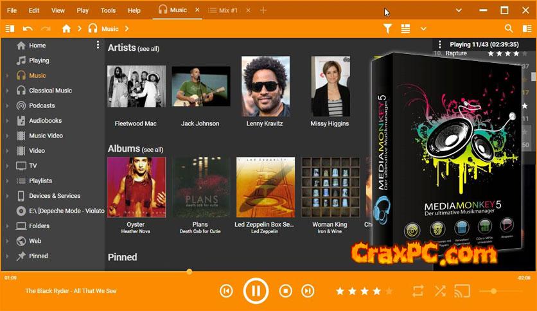Image resolution: width=537 pixels, height=311 pixels.
Task: Click the playback seek bar handle
Action: [x=189, y=272]
